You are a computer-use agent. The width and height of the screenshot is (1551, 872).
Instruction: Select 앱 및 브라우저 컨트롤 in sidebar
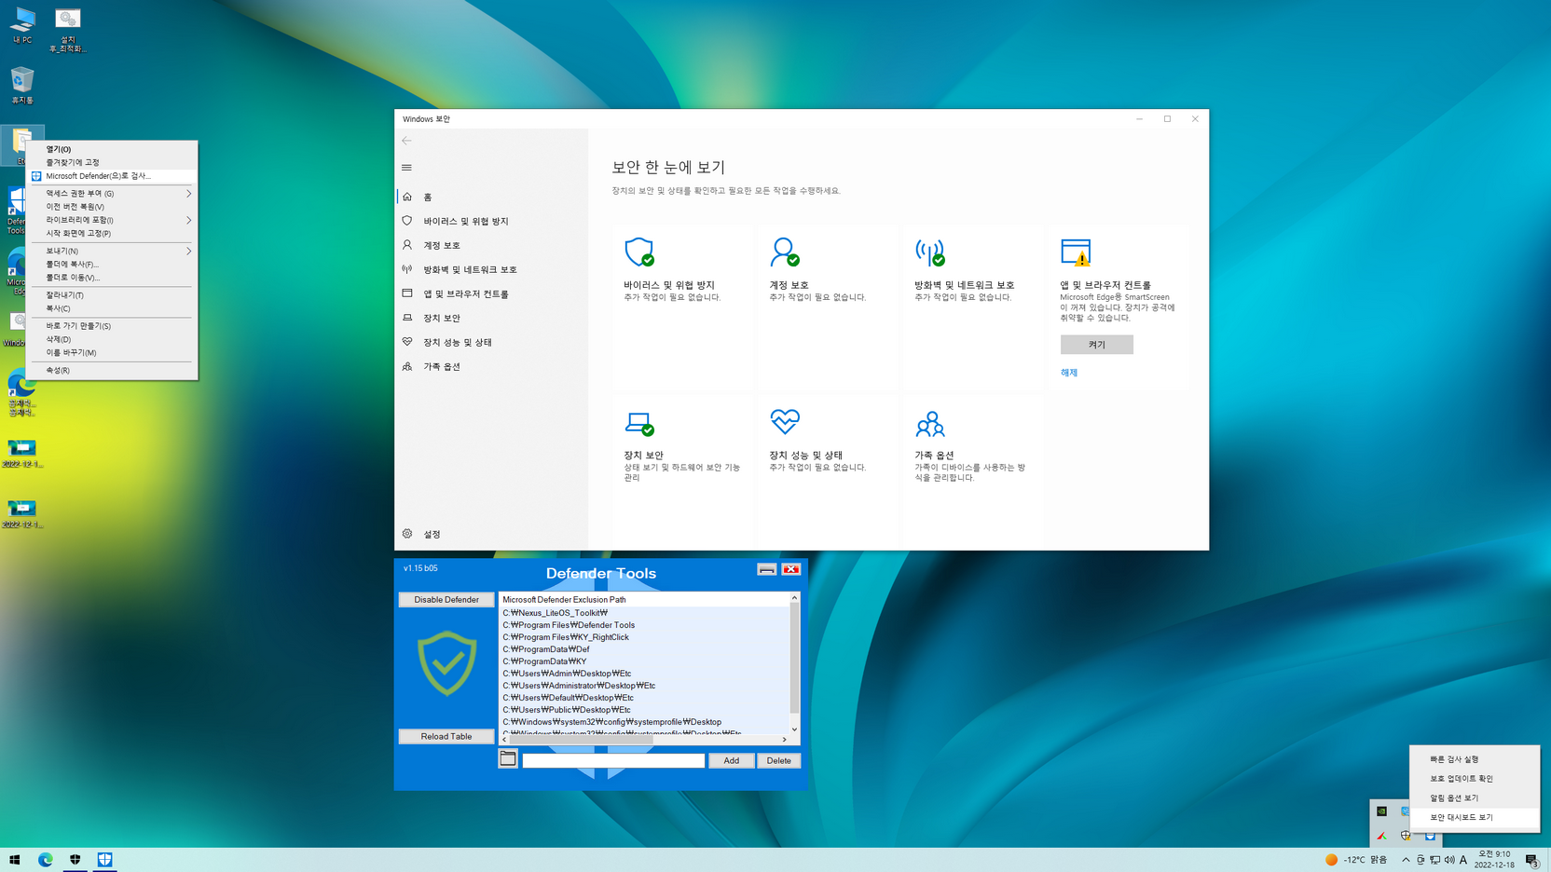pos(491,293)
